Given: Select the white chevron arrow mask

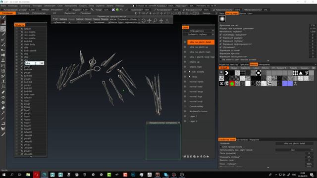Looking at the screenshot, I should tap(227, 73).
